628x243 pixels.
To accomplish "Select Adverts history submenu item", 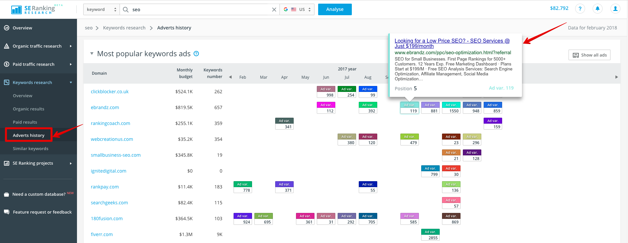I will [28, 135].
